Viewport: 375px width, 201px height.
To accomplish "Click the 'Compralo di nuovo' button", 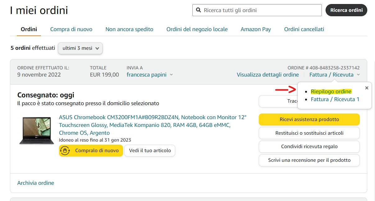I will [x=91, y=151].
